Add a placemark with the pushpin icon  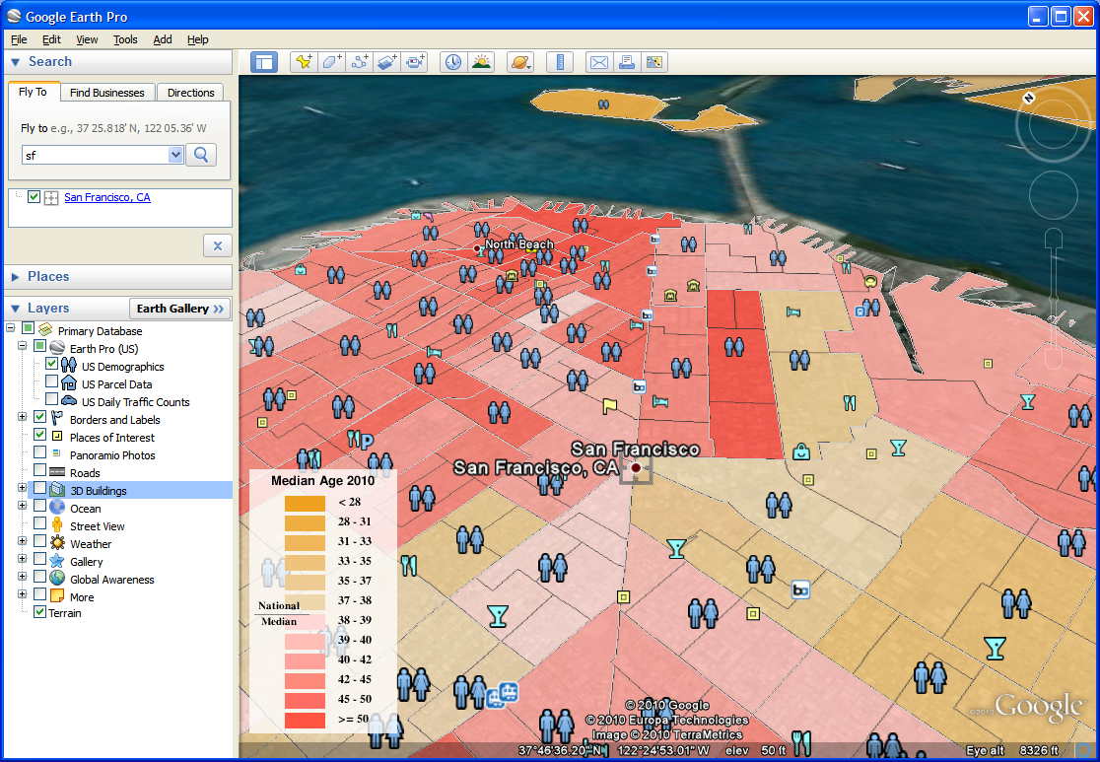pyautogui.click(x=304, y=62)
